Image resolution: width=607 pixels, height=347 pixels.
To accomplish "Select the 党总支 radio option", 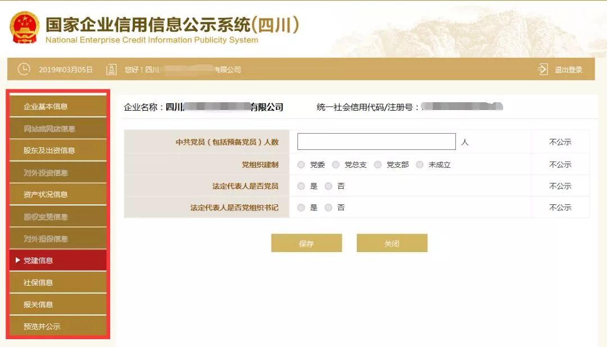I will tap(336, 165).
